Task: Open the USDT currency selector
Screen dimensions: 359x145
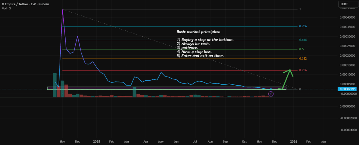Action: pos(344,4)
